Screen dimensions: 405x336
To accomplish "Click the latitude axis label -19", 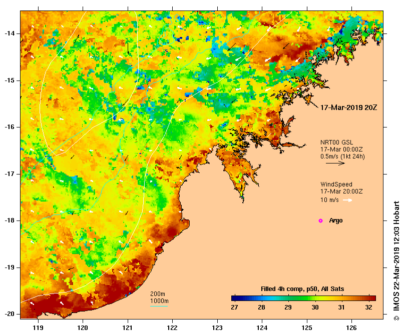I will point(10,267).
